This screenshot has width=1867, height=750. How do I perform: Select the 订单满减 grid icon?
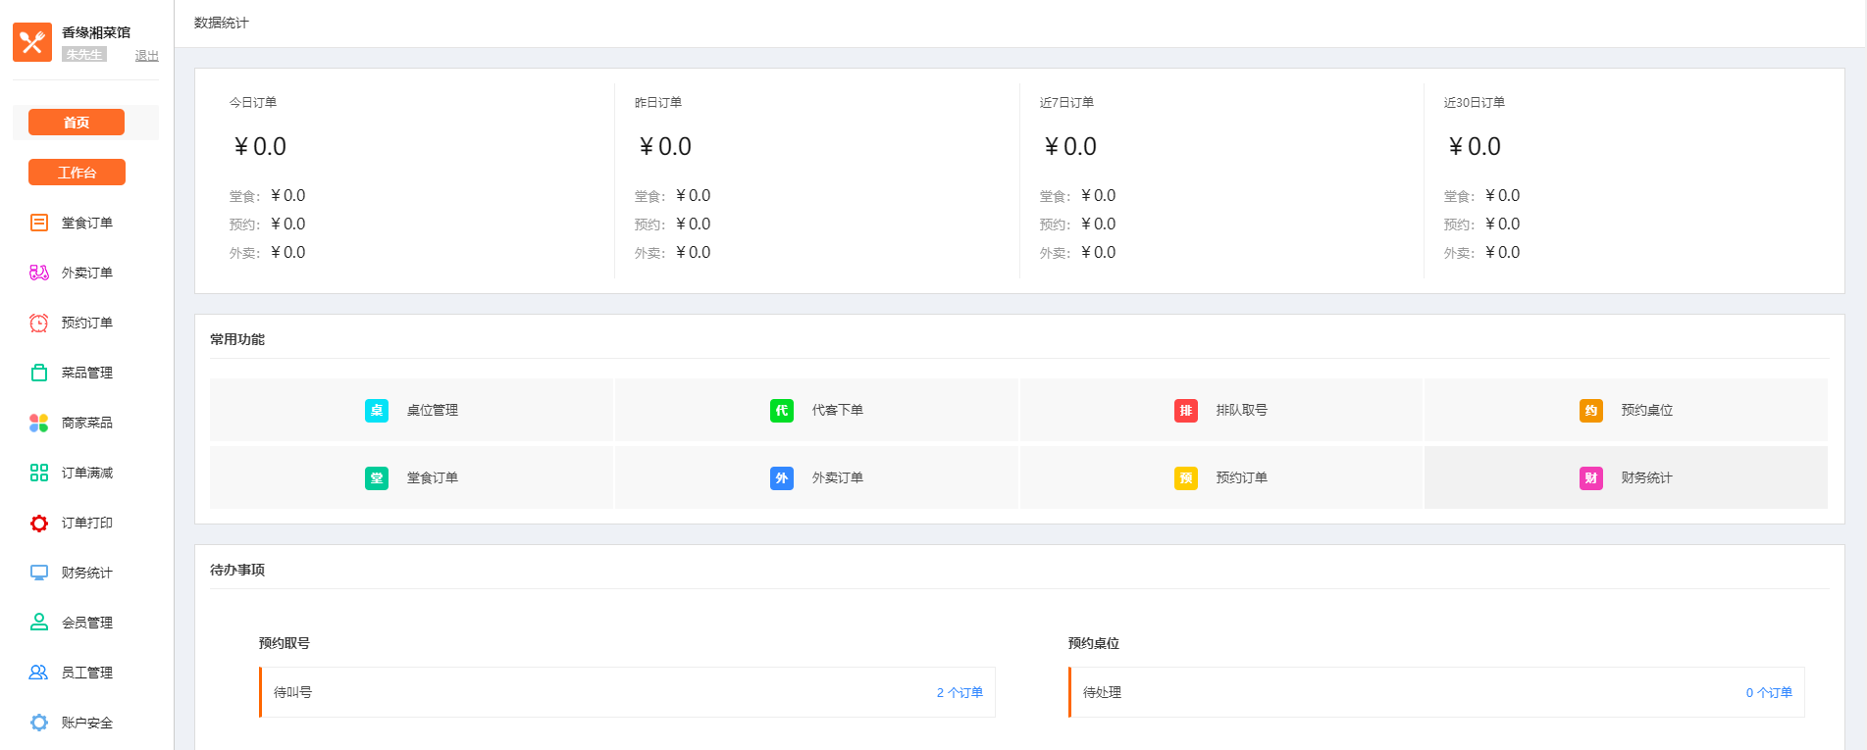39,473
